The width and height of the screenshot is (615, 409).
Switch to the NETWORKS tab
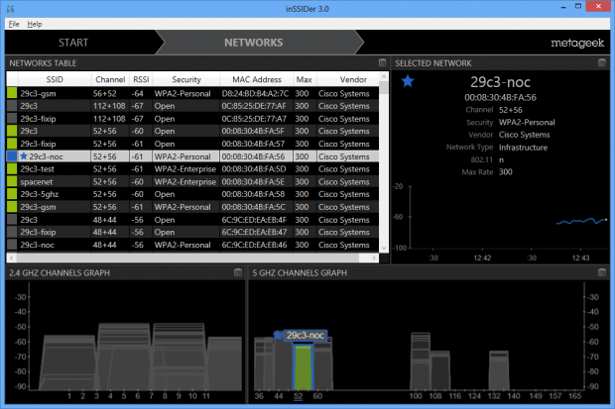[x=253, y=43]
